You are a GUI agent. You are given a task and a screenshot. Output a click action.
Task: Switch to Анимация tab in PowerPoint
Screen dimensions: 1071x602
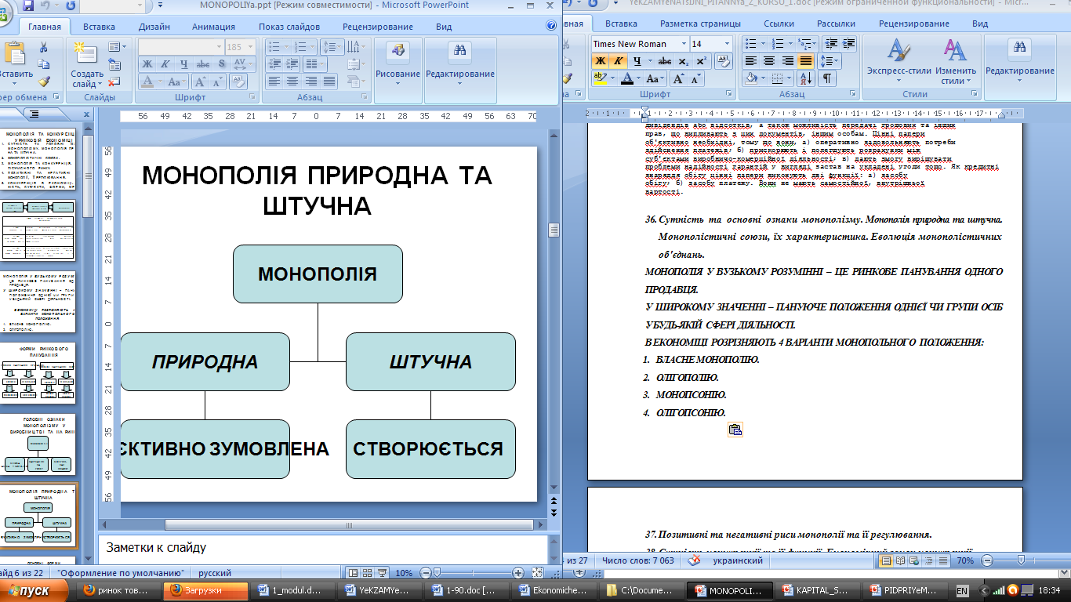click(x=213, y=27)
